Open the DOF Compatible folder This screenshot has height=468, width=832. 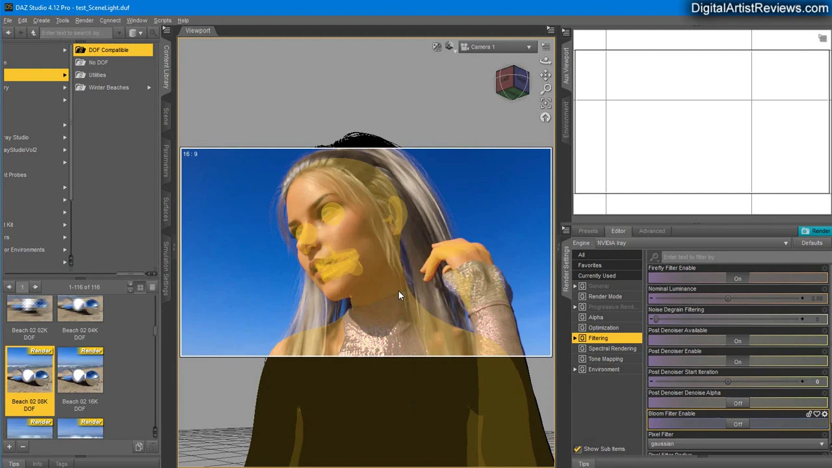coord(113,50)
